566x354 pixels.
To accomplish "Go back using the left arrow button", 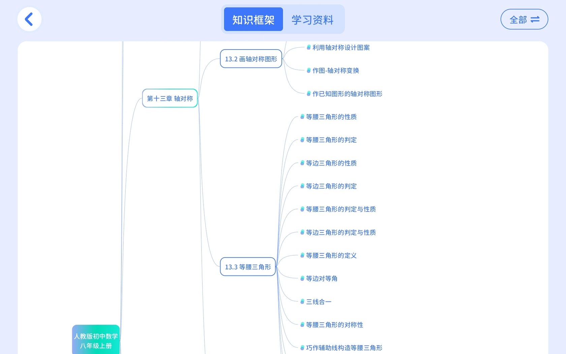I will pos(29,19).
